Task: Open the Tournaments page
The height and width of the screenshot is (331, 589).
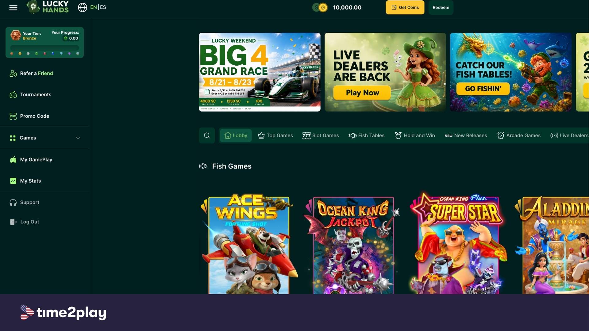Action: tap(36, 95)
